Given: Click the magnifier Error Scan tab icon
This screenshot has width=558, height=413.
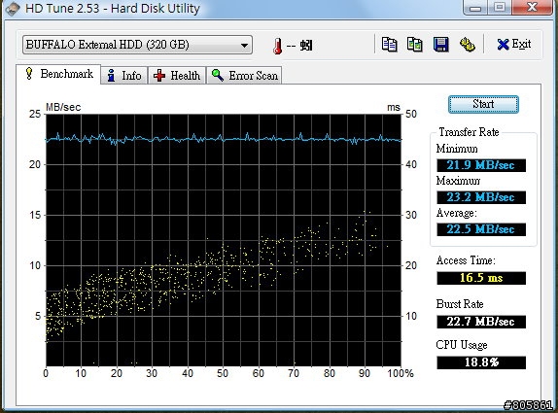Looking at the screenshot, I should 218,75.
